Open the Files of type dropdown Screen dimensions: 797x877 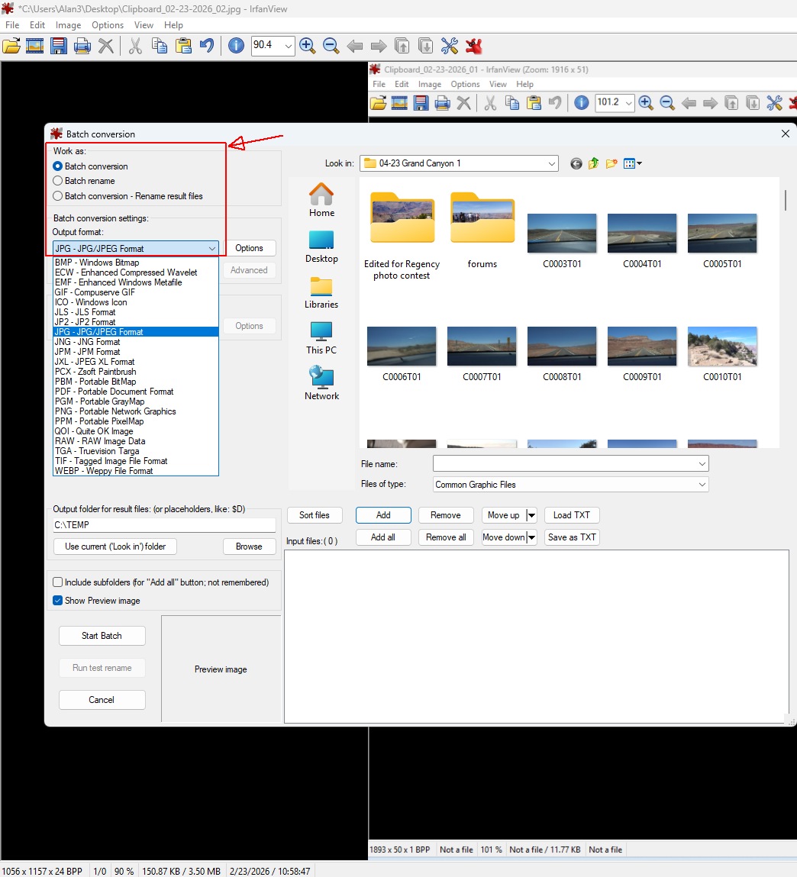702,485
